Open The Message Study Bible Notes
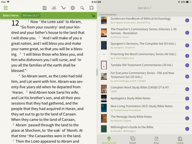This screenshot has width=192, height=144. coord(145,118)
